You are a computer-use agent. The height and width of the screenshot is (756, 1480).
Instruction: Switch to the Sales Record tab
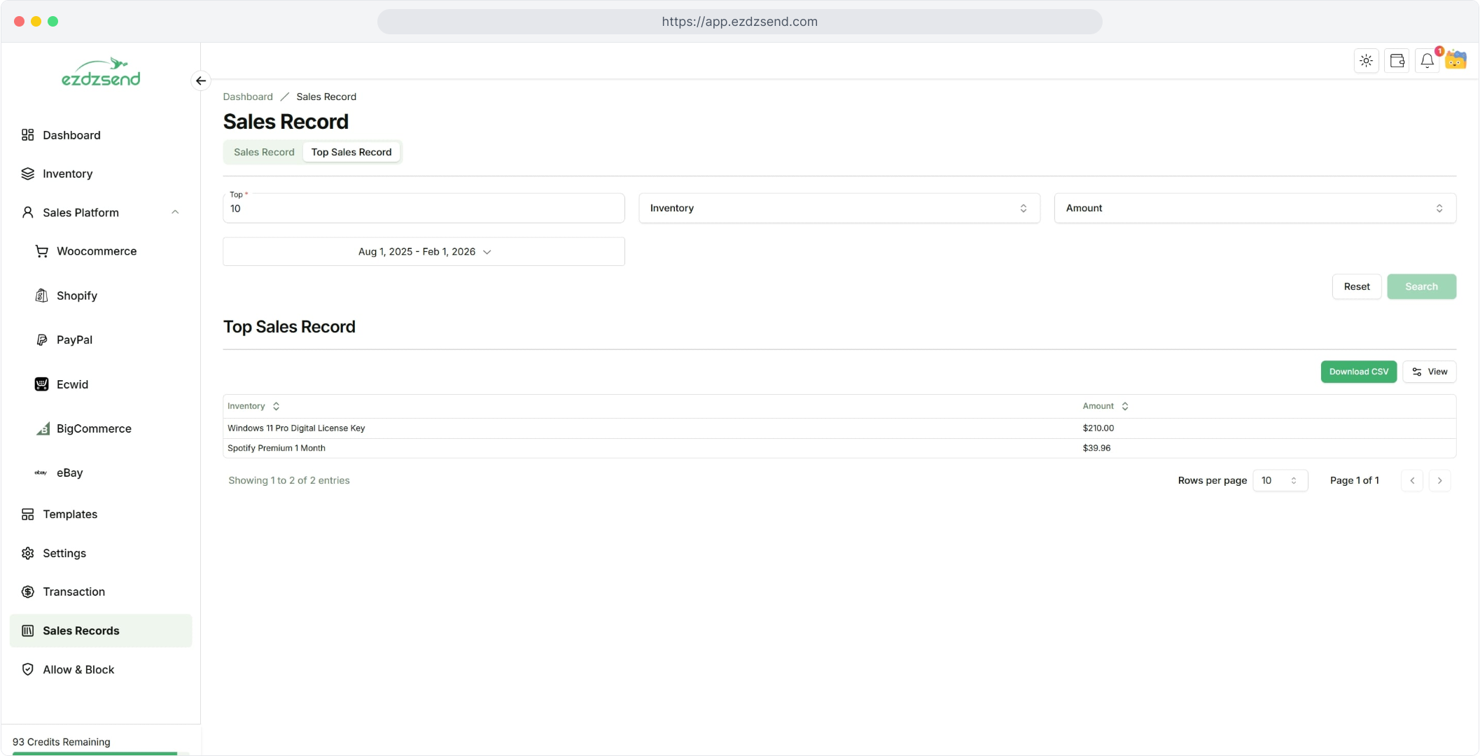point(264,152)
